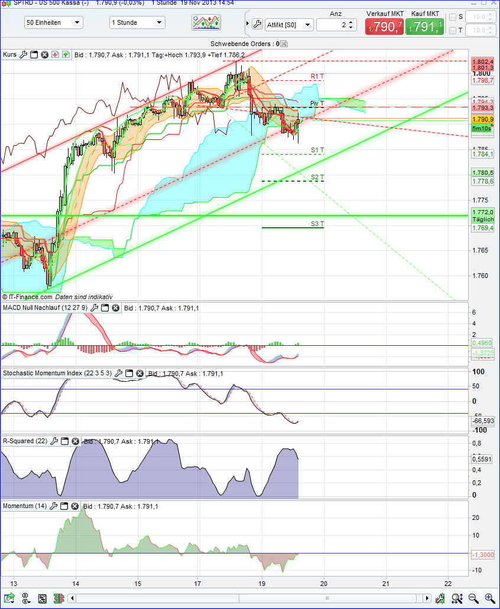Open Stochastic Momentum Index settings wrench
Viewport: 500px width, 609px height.
pos(118,373)
